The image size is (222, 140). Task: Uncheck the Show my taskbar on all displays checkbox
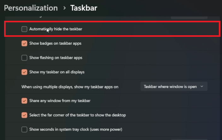[24, 72]
